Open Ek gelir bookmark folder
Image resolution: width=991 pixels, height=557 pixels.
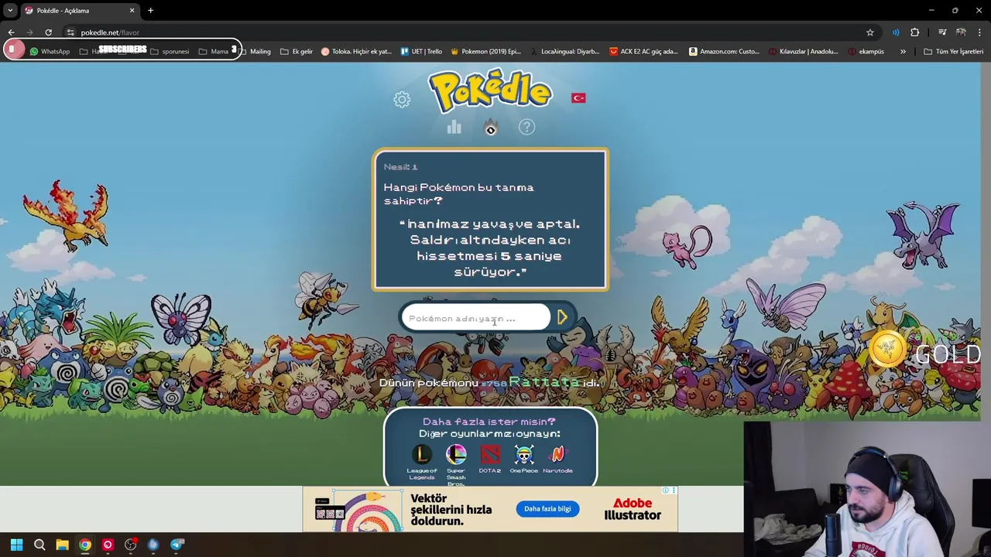pyautogui.click(x=297, y=51)
